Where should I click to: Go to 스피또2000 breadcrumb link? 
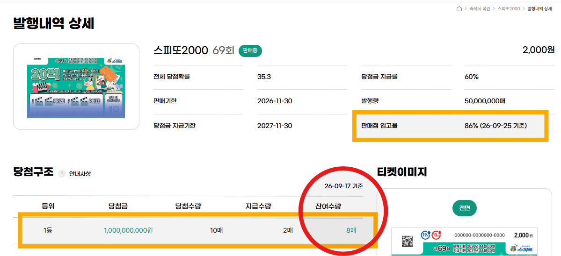click(509, 9)
